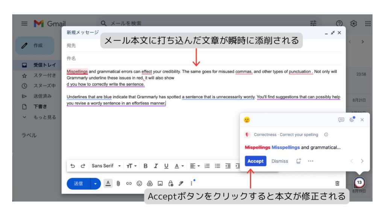Add the word to Grammarly dictionary icon
This screenshot has height=216, width=385.
click(299, 161)
